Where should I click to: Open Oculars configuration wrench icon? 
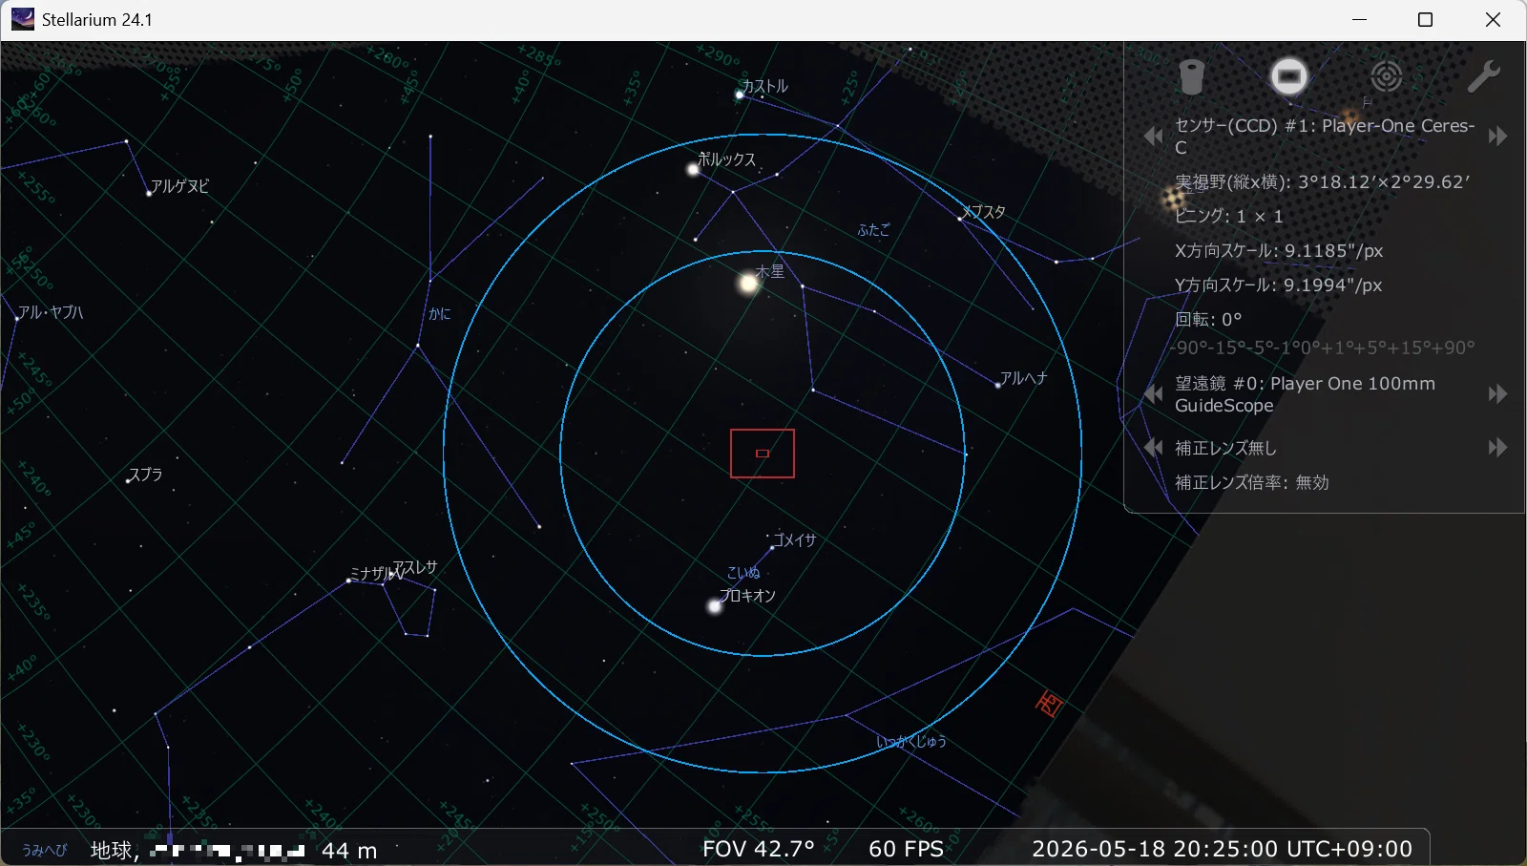click(1484, 75)
